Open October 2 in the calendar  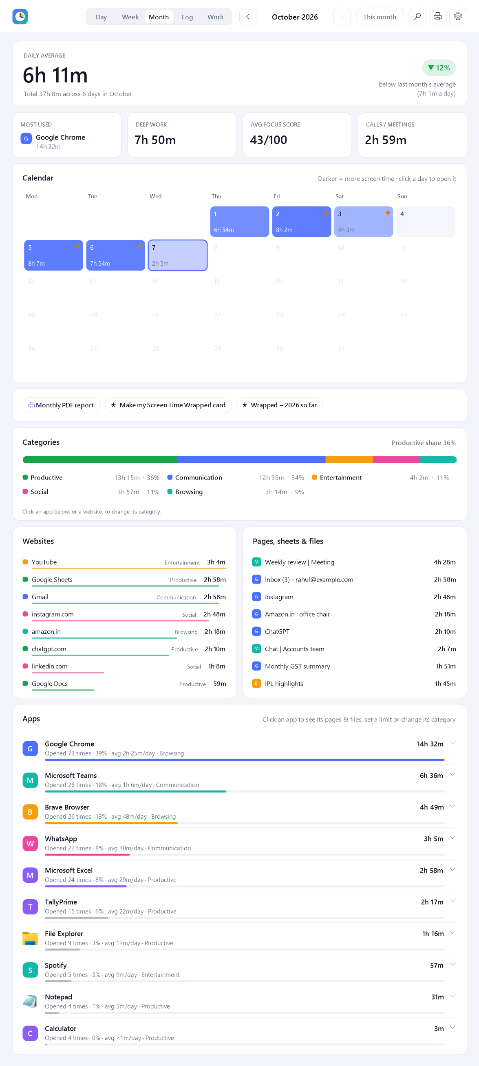[302, 222]
